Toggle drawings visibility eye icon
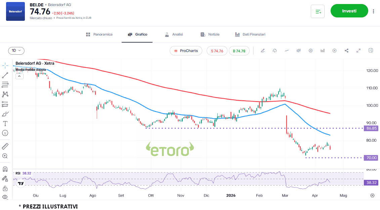380x210 pixels. click(5, 197)
